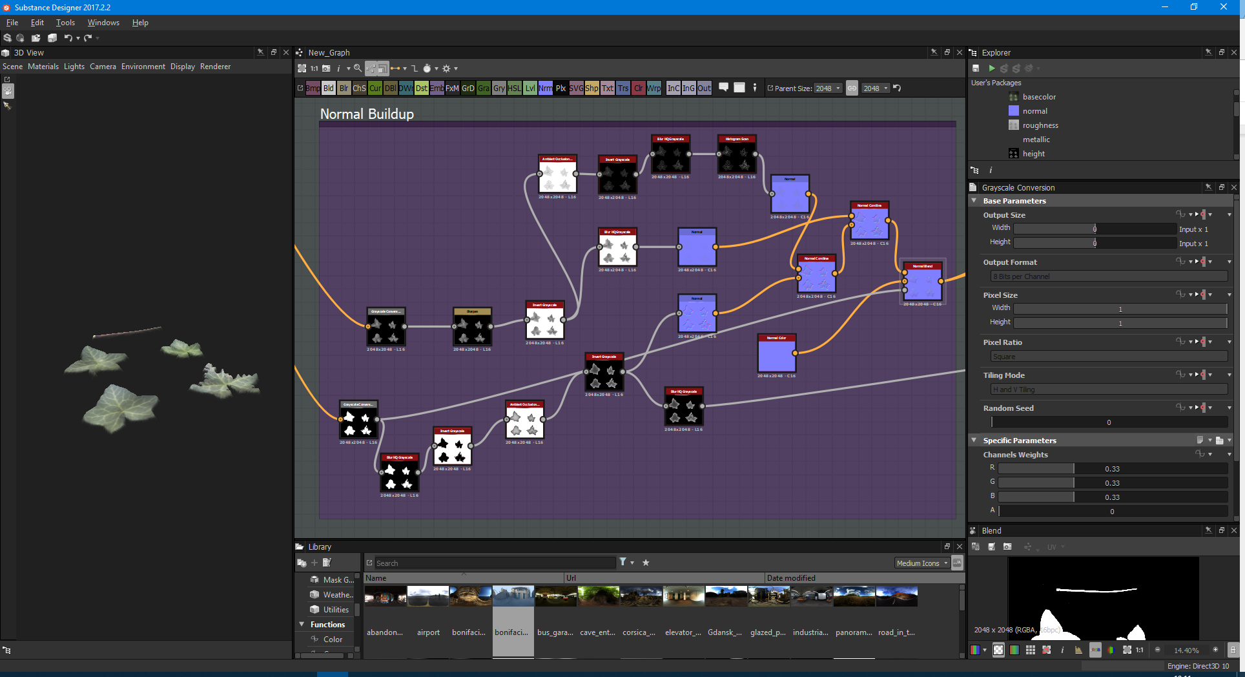This screenshot has height=677, width=1245.
Task: Open the Environment menu in 3D View
Action: pyautogui.click(x=143, y=67)
